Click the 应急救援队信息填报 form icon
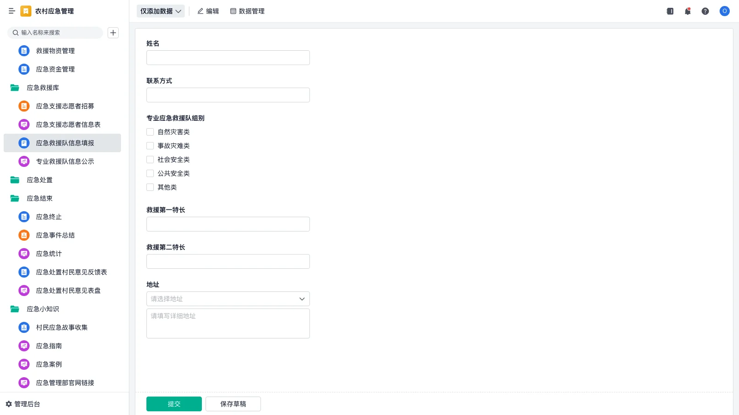This screenshot has height=415, width=739. click(24, 143)
